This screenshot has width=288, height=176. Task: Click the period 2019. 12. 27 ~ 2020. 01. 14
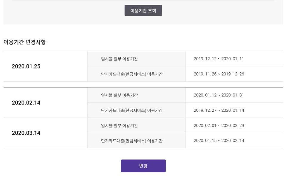pyautogui.click(x=219, y=110)
